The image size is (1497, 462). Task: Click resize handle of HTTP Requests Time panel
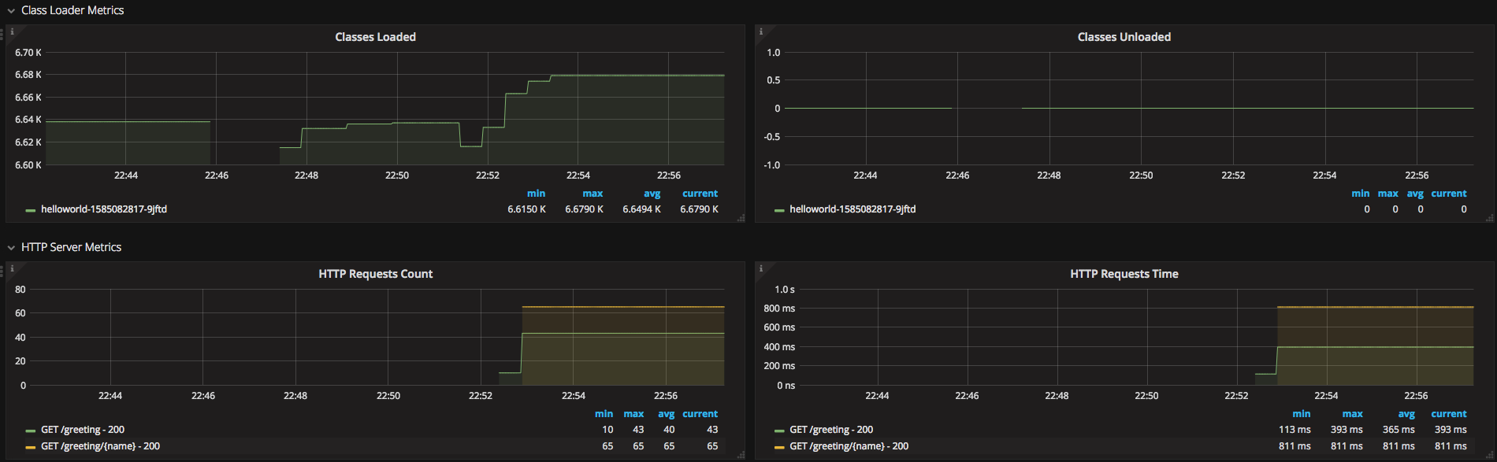(1489, 455)
